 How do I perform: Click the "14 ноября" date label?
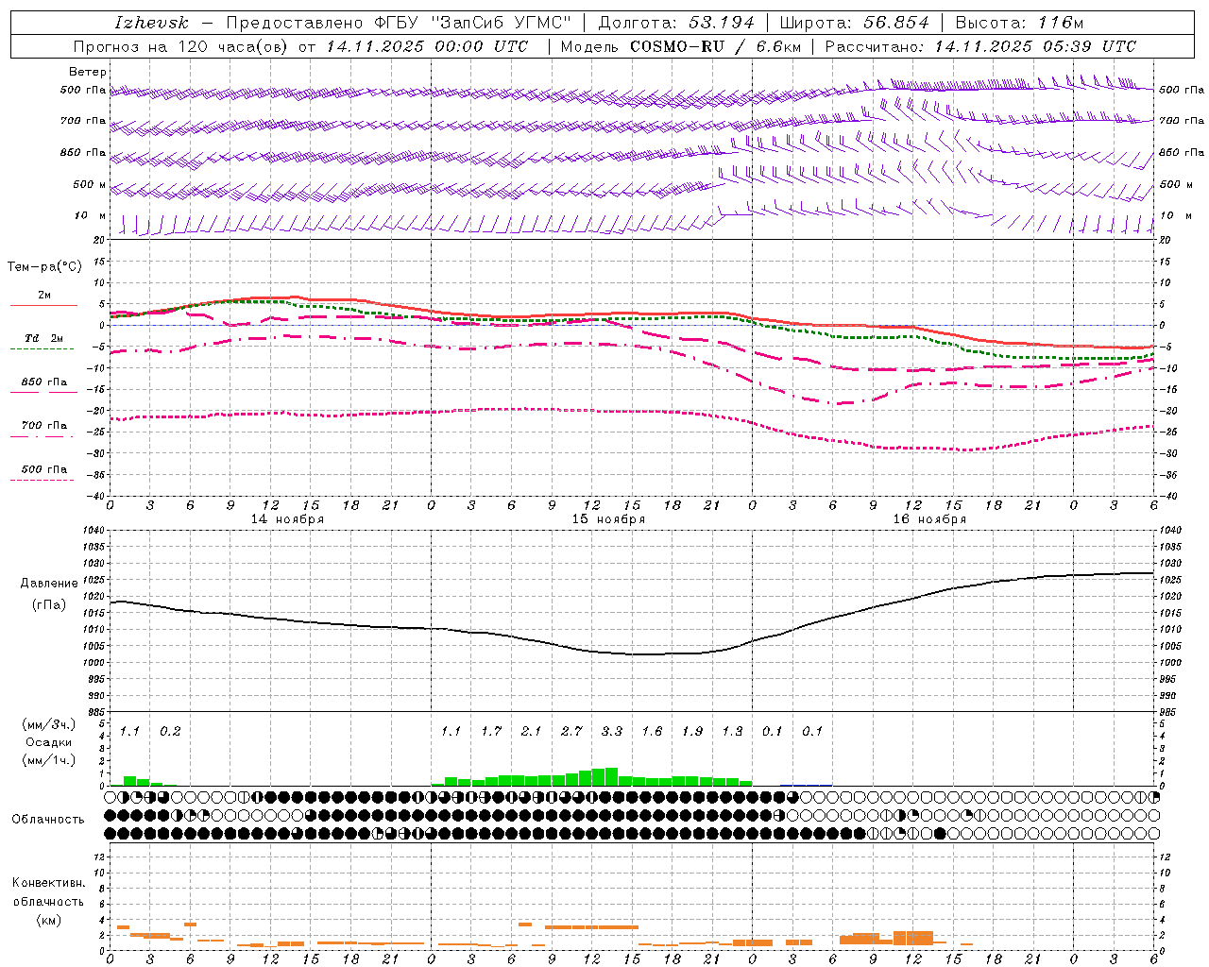point(287,519)
